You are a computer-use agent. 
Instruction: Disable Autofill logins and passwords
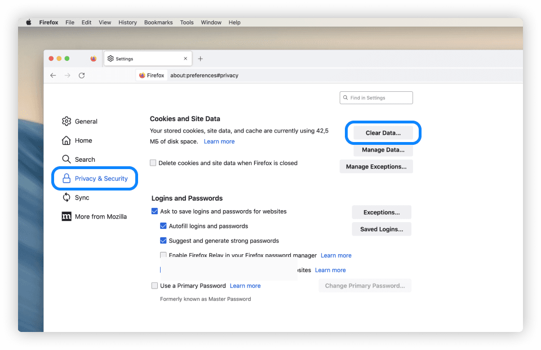163,226
